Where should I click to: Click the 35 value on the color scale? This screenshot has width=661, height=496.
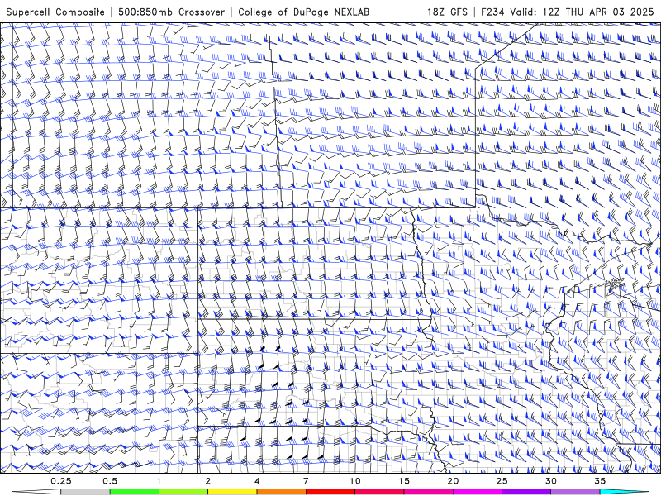[600, 481]
